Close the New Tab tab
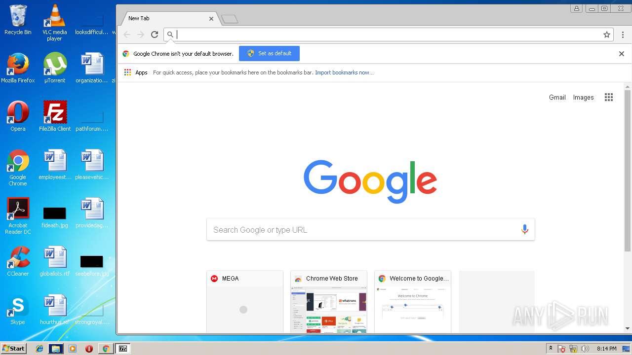 tap(211, 19)
